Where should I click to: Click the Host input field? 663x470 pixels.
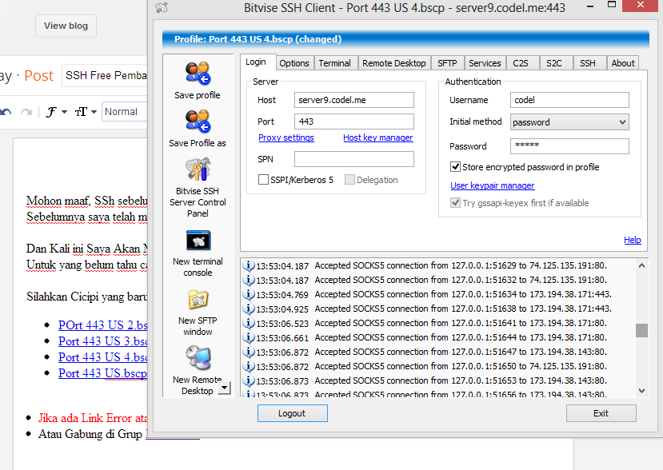[x=354, y=100]
